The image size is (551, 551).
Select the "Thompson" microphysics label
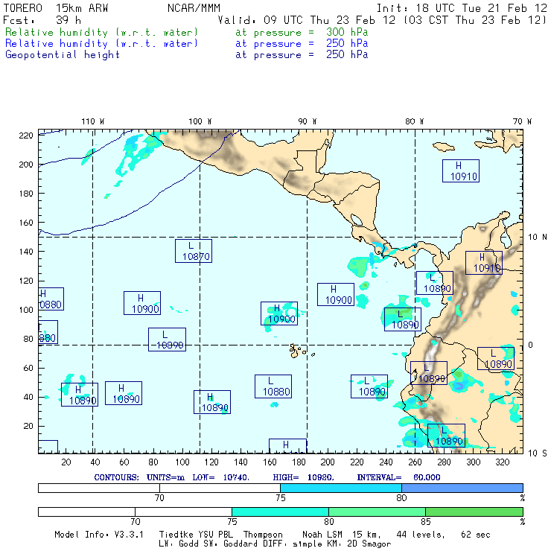tap(263, 535)
